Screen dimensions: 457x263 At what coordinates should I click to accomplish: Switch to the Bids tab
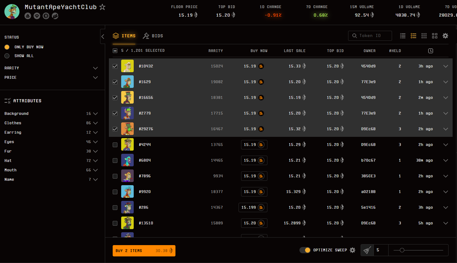tap(153, 36)
